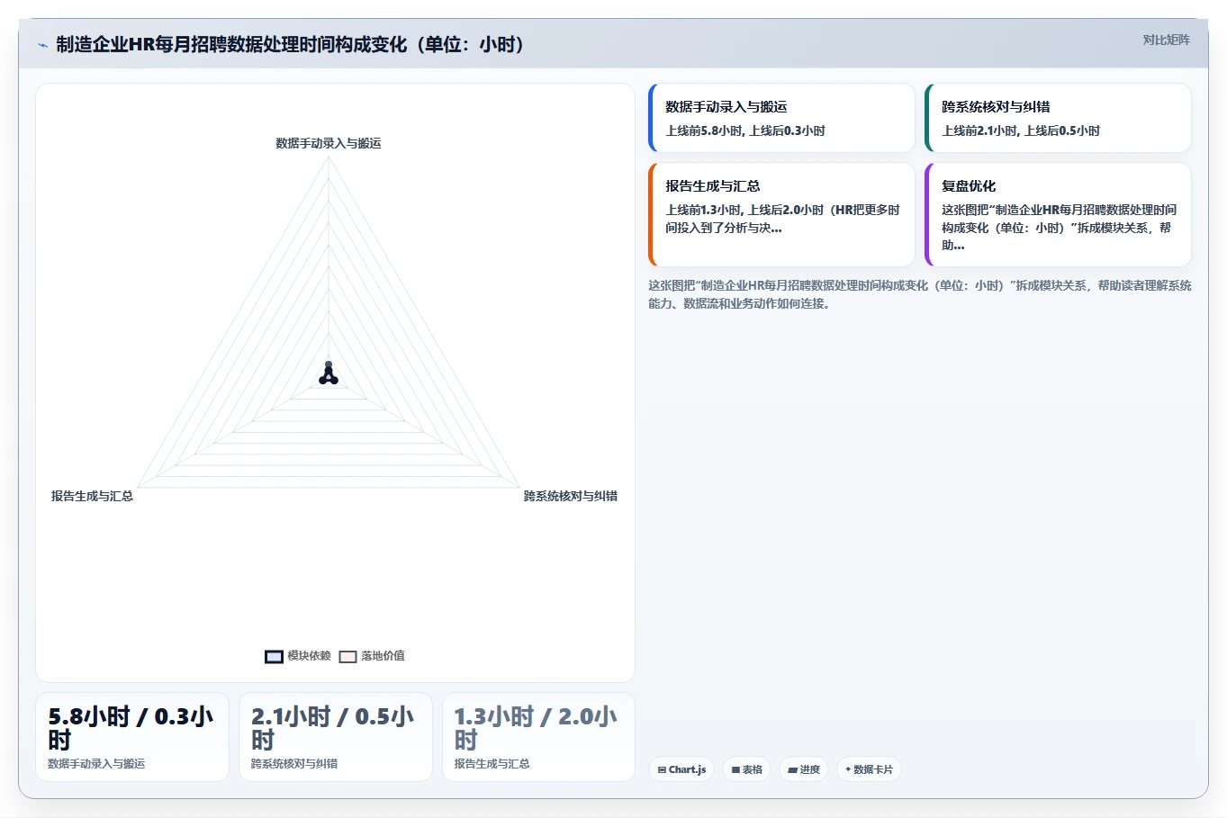Click the 进度 tag
The height and width of the screenshot is (818, 1227).
804,769
